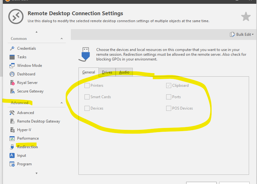Click the Tasks icon in sidebar
This screenshot has height=184, width=257.
(12, 57)
